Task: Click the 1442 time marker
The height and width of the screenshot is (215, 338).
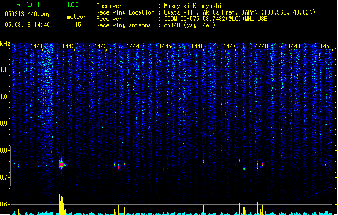Action: pyautogui.click(x=68, y=46)
